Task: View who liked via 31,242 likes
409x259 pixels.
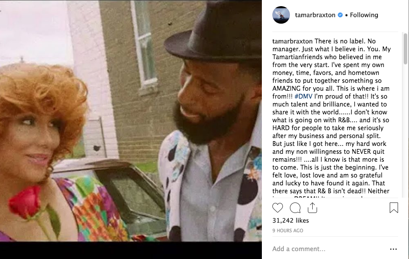Action: point(291,220)
